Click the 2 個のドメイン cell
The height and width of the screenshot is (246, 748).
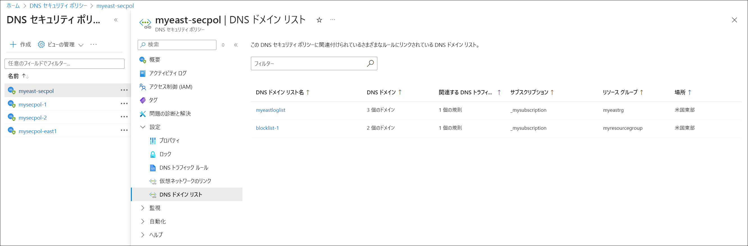pos(381,128)
